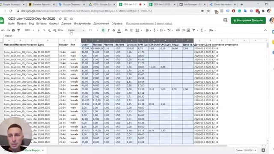Image resolution: width=274 pixels, height=154 pixels.
Task: Open the comment history icon
Action: [226, 20]
